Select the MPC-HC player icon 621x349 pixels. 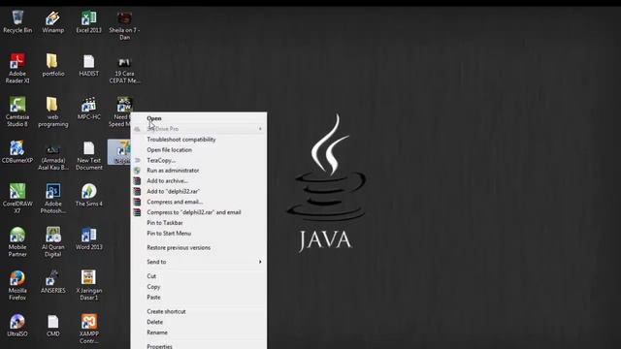(88, 109)
